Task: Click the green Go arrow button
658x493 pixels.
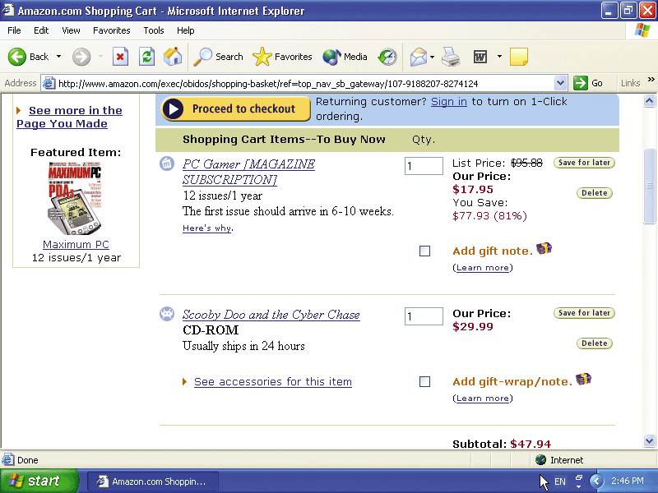Action: click(581, 83)
